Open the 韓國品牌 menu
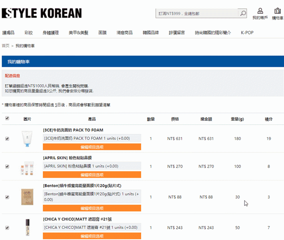 (151, 33)
